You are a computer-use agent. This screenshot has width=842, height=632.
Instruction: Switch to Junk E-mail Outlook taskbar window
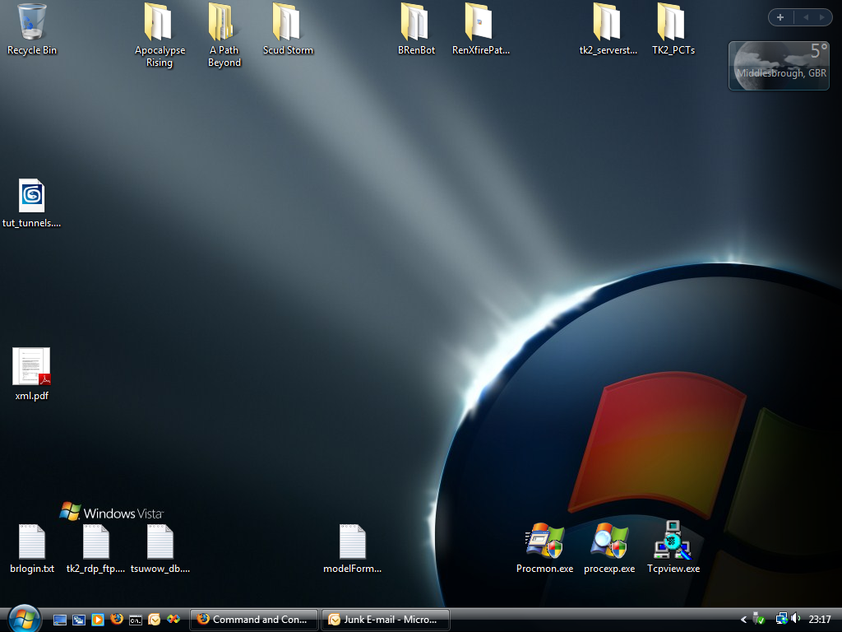(386, 620)
